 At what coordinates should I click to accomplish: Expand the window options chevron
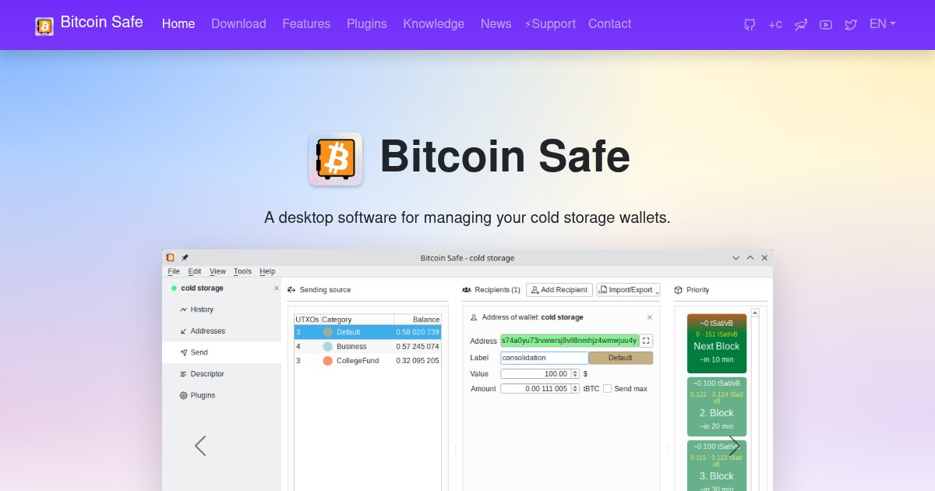tap(736, 257)
